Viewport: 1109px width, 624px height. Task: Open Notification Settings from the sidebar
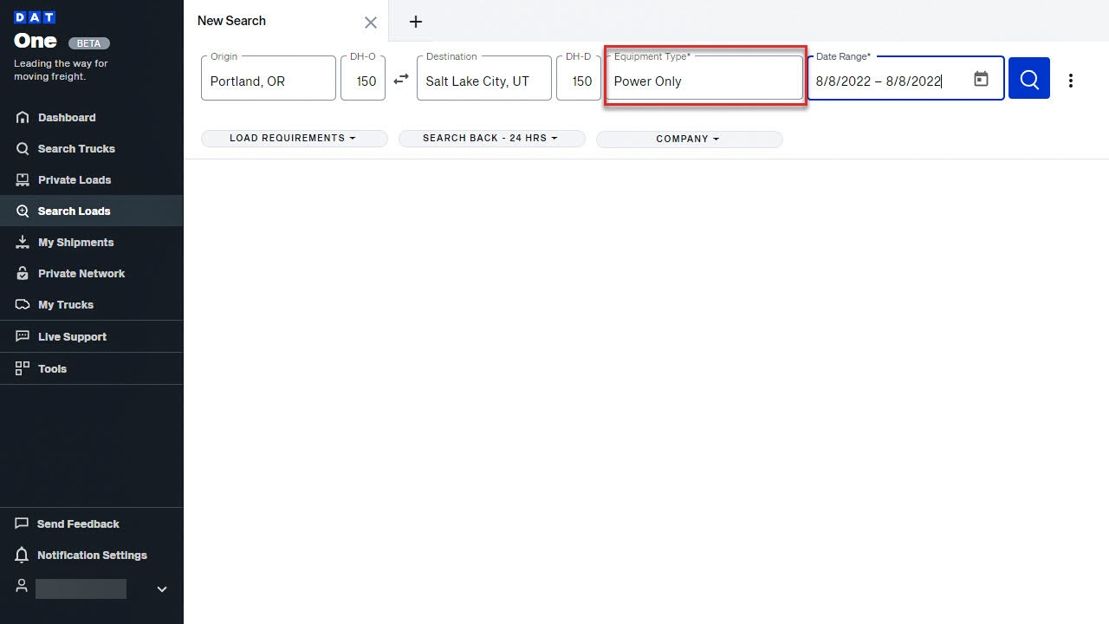[91, 555]
